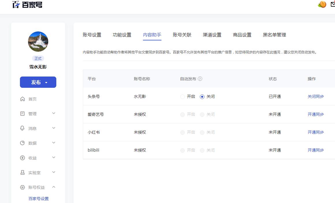This screenshot has height=203, width=335.
Task: Click 开通同步 for 爱奇艺号
Action: point(316,115)
